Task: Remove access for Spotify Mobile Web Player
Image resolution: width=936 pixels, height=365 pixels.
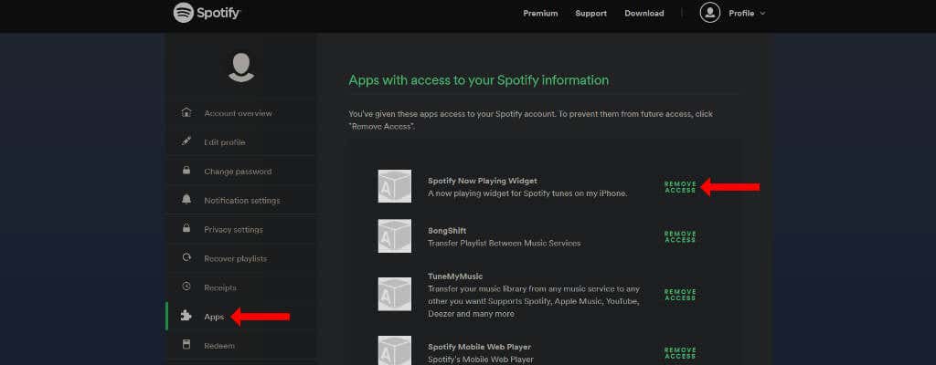Action: point(680,352)
